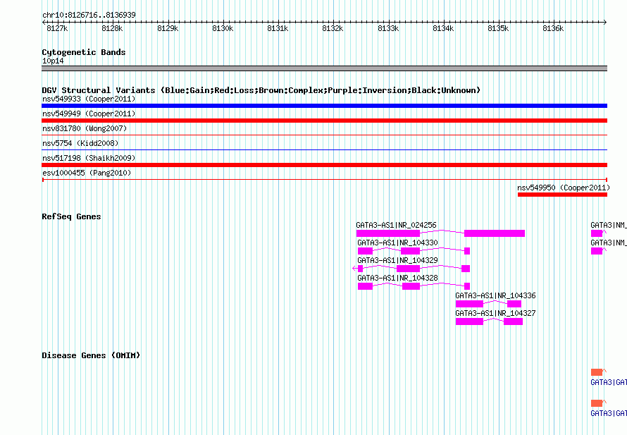Click the blue nsv549933 gain variant bar
The width and height of the screenshot is (627, 435).
pyautogui.click(x=324, y=106)
